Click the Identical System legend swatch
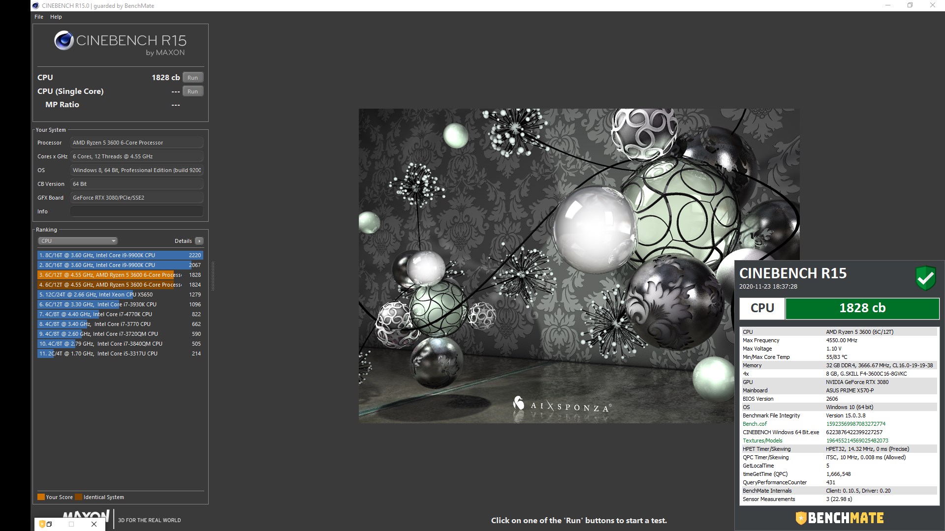Image resolution: width=945 pixels, height=531 pixels. click(x=79, y=497)
